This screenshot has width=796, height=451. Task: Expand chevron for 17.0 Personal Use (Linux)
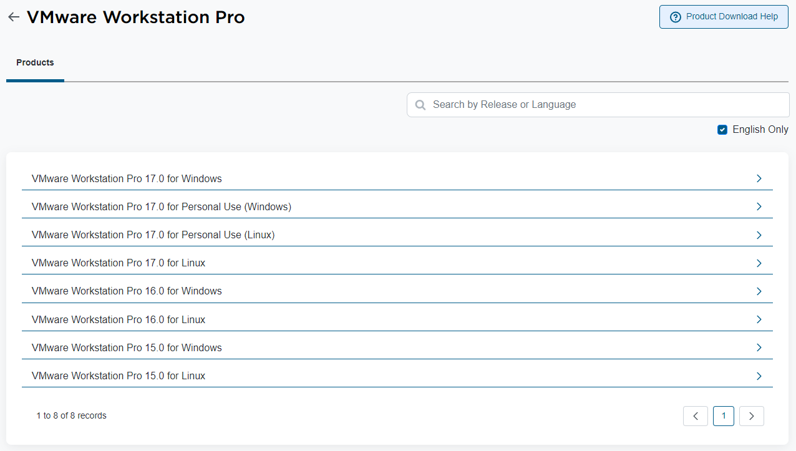pyautogui.click(x=759, y=235)
